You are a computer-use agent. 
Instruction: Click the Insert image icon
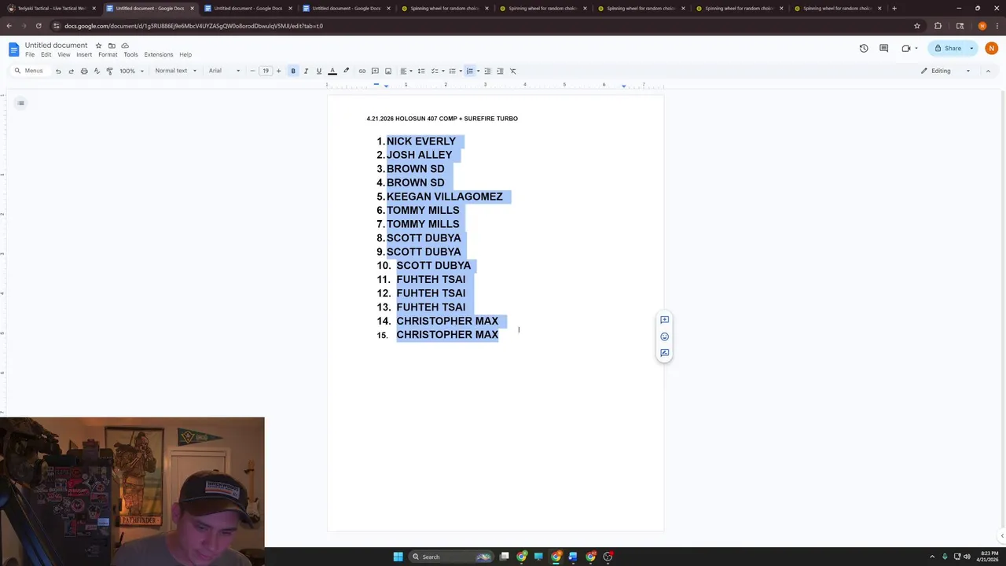point(387,71)
